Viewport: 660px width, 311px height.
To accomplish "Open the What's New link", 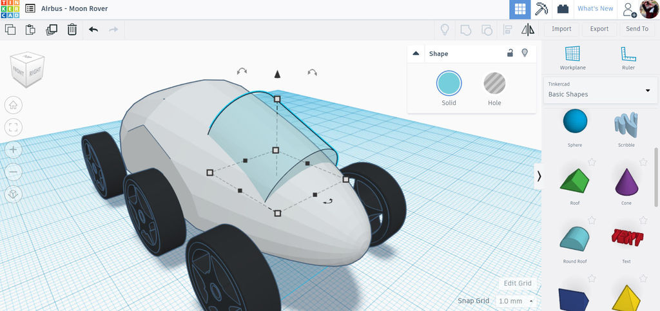I will point(595,8).
